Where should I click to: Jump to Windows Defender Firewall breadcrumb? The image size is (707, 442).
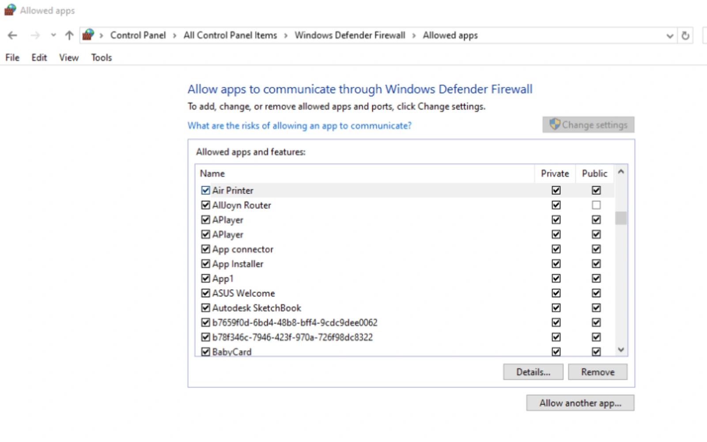point(350,35)
